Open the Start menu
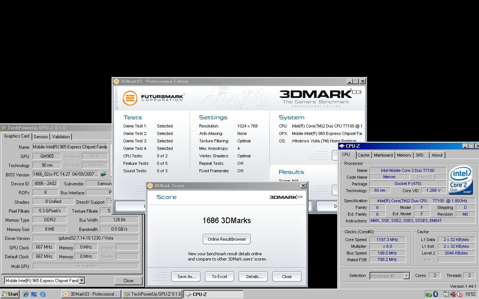This screenshot has height=299, width=479. pyautogui.click(x=10, y=294)
